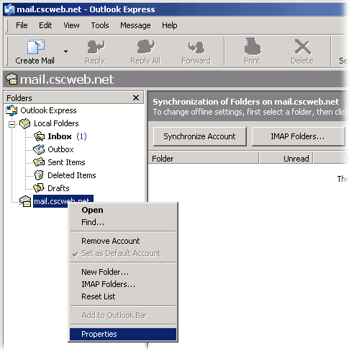Close the Folders pane
Screen dimensions: 354x357
point(136,97)
